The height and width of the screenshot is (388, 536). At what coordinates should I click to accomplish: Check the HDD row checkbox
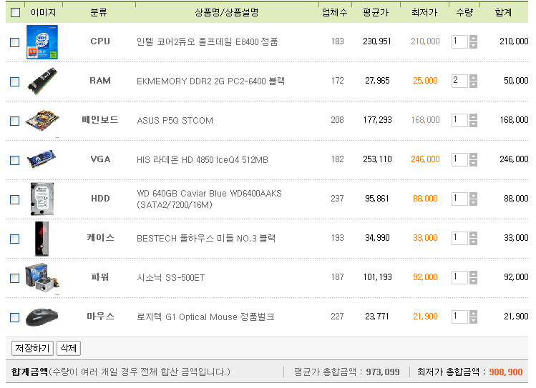(15, 199)
